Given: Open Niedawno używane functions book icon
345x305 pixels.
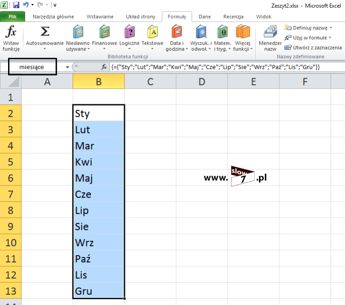Looking at the screenshot, I should tap(78, 31).
